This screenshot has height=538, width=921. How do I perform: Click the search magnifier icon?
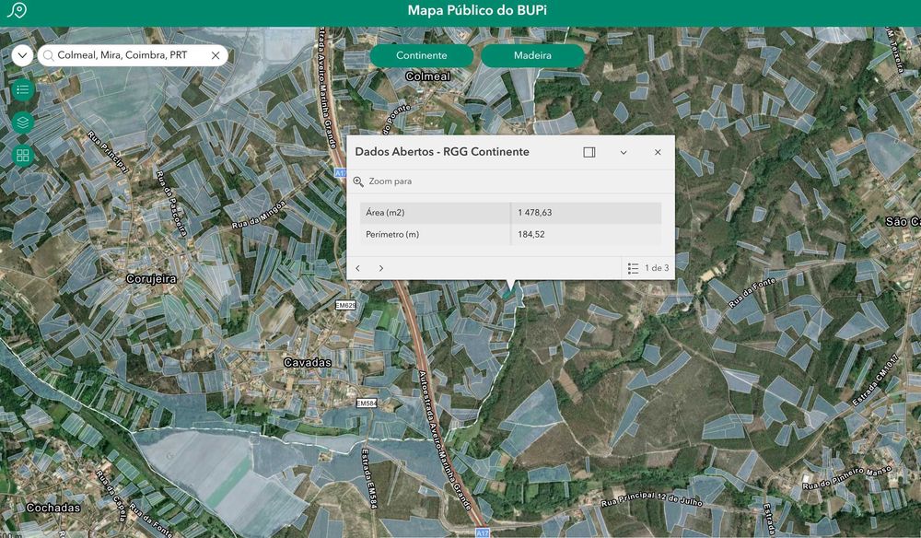tap(48, 55)
